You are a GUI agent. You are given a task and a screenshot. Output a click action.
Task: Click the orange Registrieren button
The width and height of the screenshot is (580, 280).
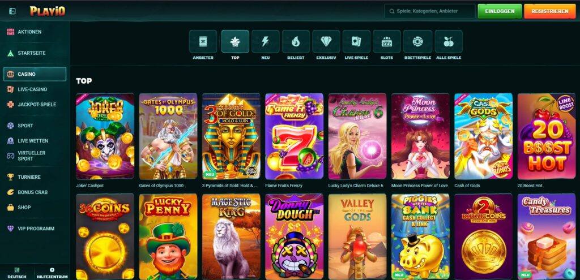click(x=549, y=11)
